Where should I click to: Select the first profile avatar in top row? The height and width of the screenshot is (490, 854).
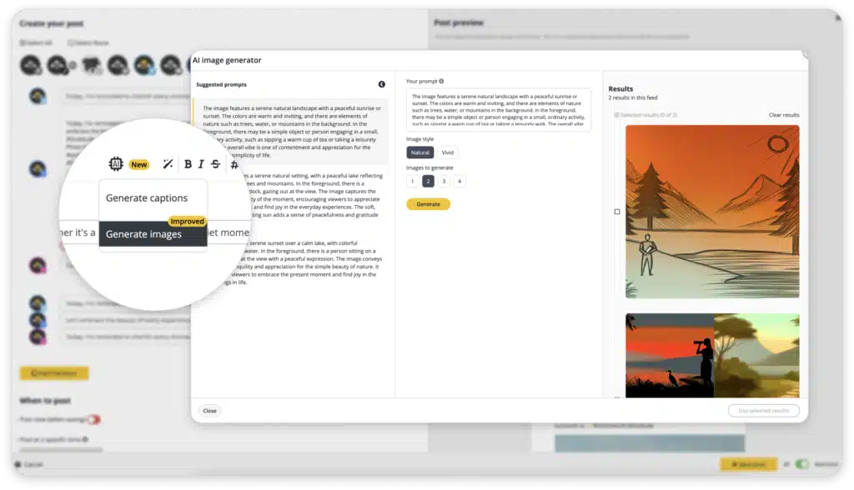[x=31, y=65]
